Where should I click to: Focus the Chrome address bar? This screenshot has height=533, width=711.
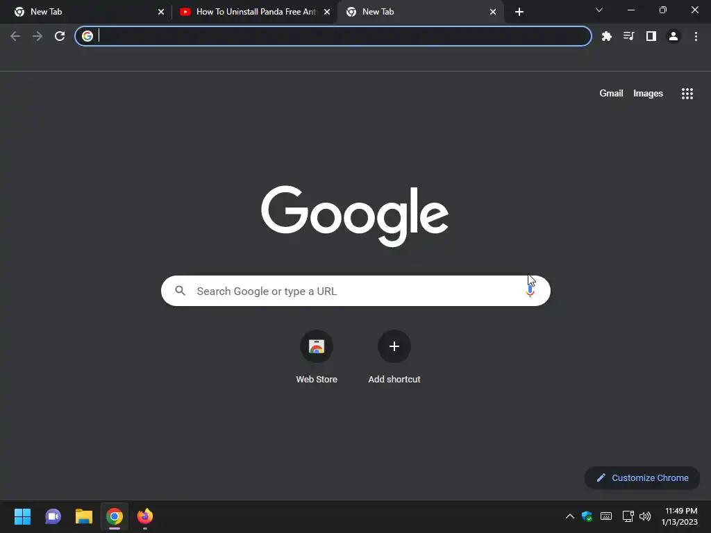(x=333, y=36)
